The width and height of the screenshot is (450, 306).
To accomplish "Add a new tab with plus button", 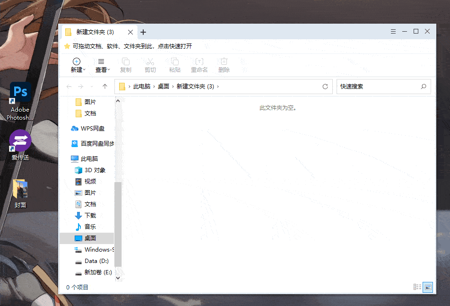I will tap(143, 32).
